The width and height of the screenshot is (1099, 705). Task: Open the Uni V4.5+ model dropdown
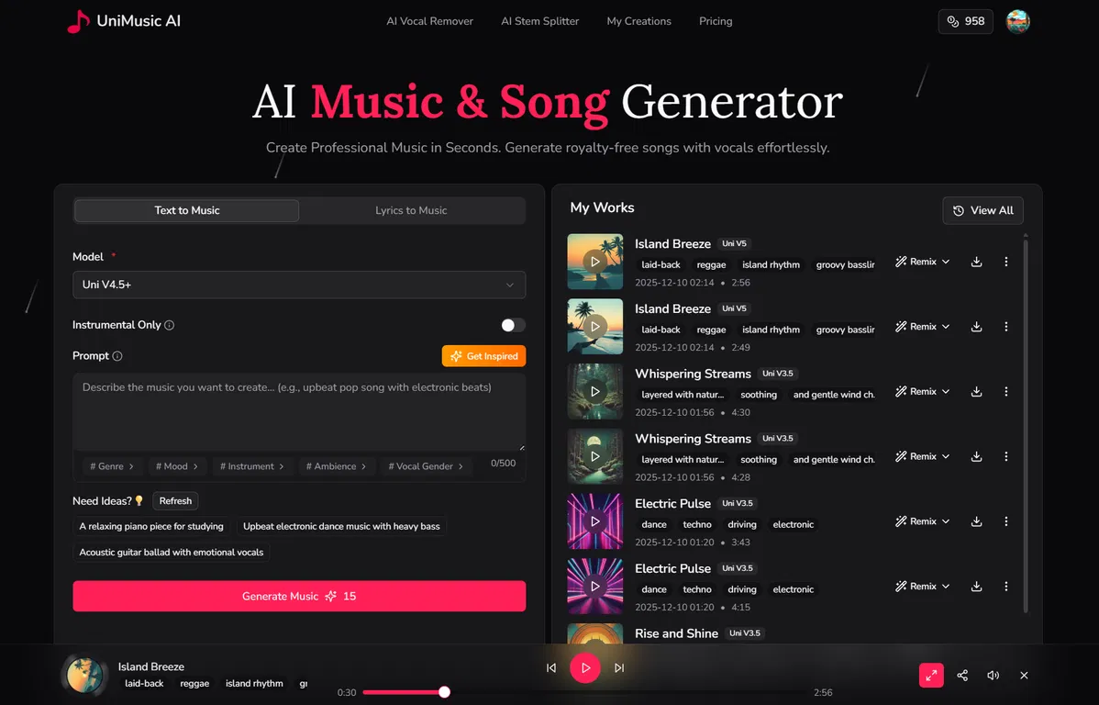(299, 285)
